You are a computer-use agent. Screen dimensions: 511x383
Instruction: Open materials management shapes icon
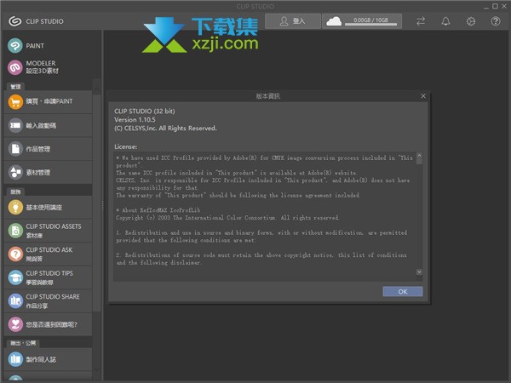(x=15, y=173)
